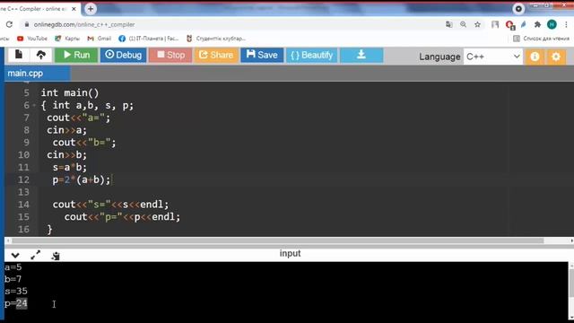Image resolution: width=574 pixels, height=323 pixels.
Task: Click the 'input' console label
Action: tap(290, 253)
